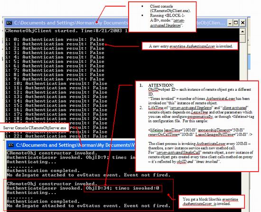Viewport: 261px width, 212px height.
Task: Maximize the CRemoteObjClient console window
Action: pos(236,23)
